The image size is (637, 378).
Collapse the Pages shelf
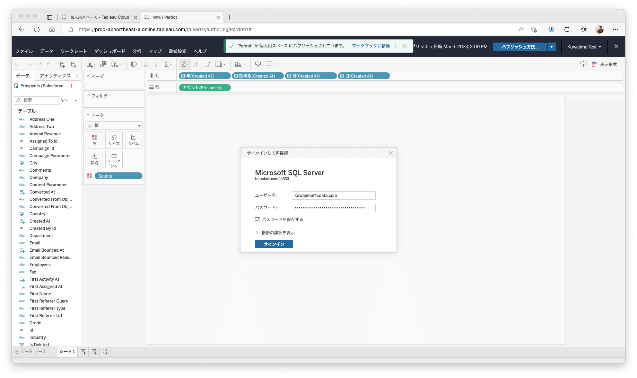[88, 76]
